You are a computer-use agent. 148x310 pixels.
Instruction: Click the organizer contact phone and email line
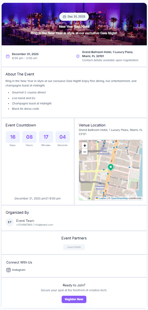[x=35, y=225]
